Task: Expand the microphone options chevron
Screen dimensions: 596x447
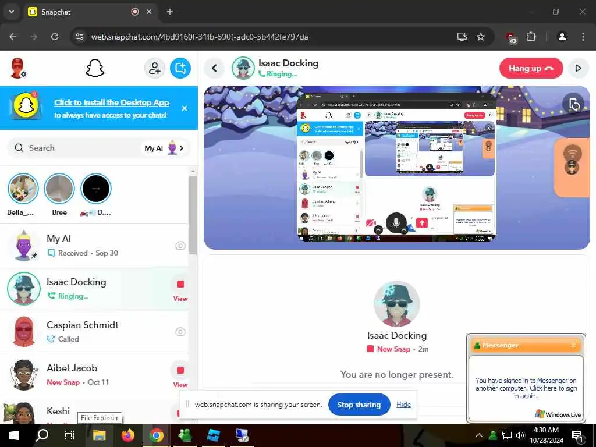Action: (x=404, y=229)
